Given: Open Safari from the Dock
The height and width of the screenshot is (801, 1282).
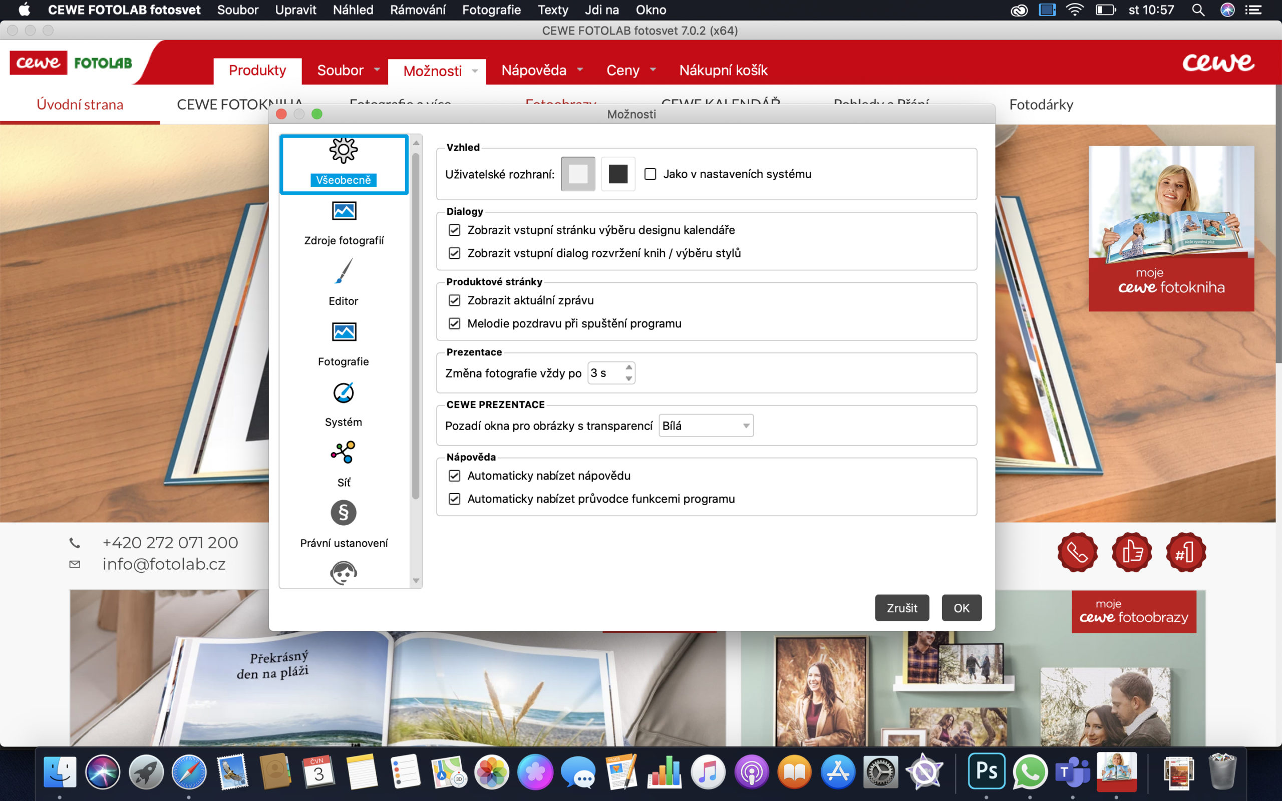Looking at the screenshot, I should point(189,771).
